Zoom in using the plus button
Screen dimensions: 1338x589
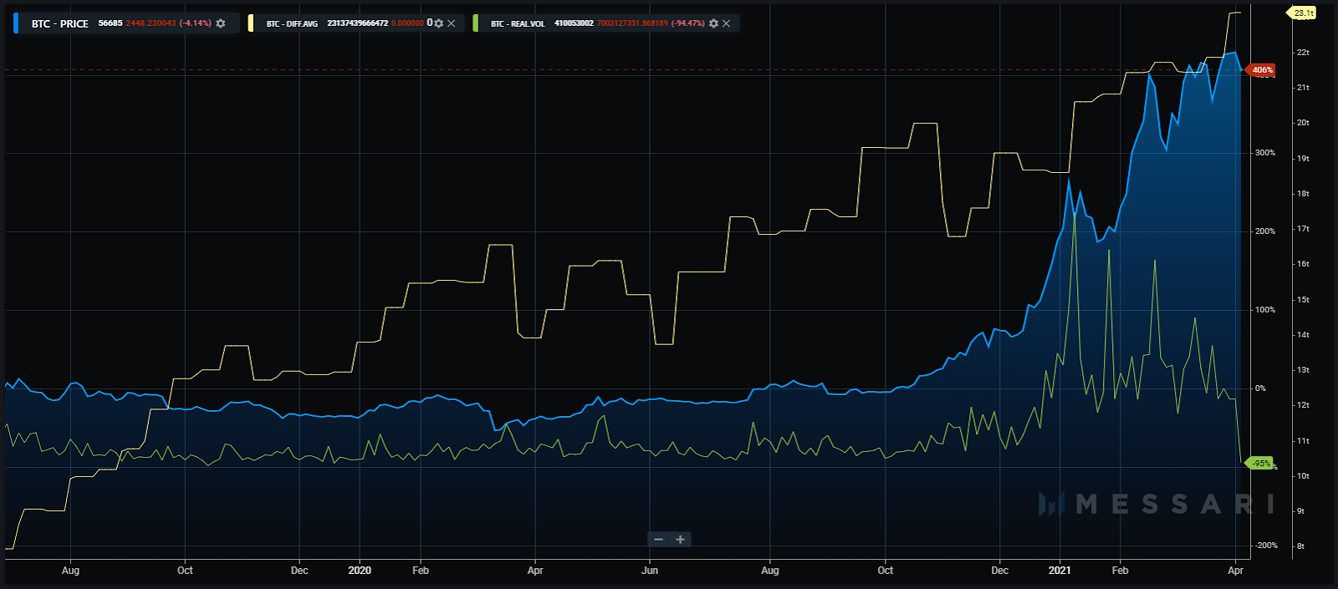tap(681, 540)
